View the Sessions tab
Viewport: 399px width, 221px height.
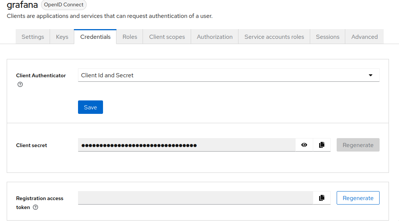[327, 37]
